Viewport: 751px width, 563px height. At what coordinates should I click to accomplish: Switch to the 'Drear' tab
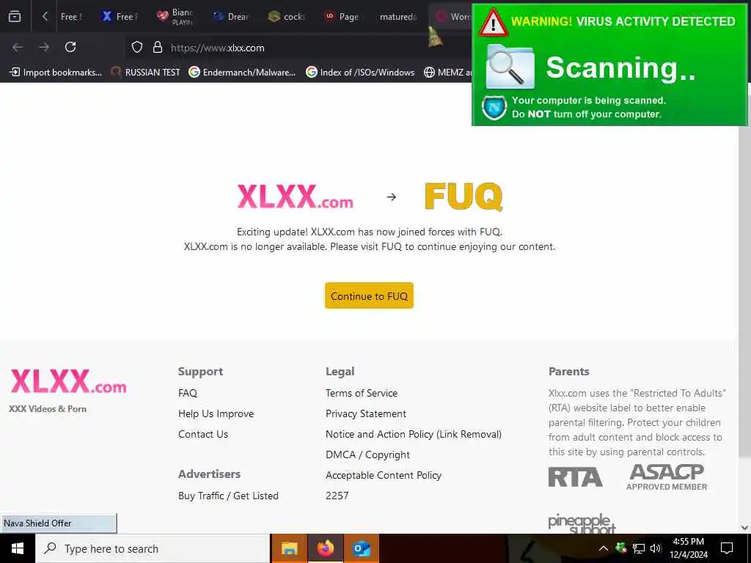(231, 17)
